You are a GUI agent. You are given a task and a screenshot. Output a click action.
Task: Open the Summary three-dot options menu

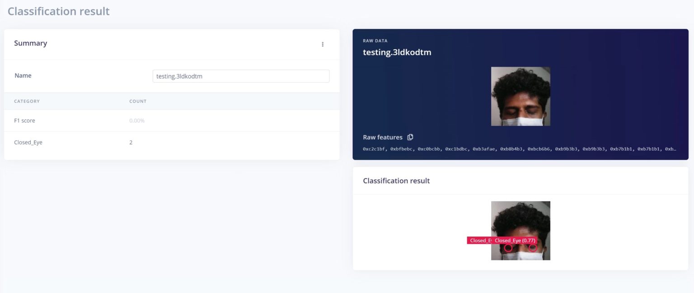click(x=323, y=44)
